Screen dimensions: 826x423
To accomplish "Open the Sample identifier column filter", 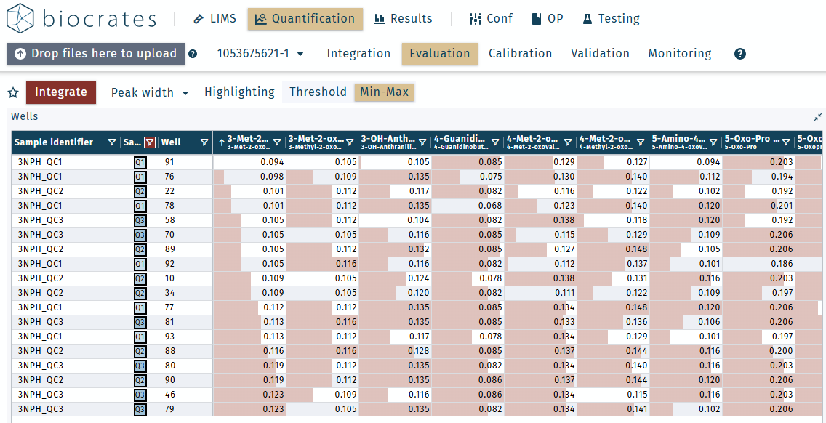I will click(112, 142).
